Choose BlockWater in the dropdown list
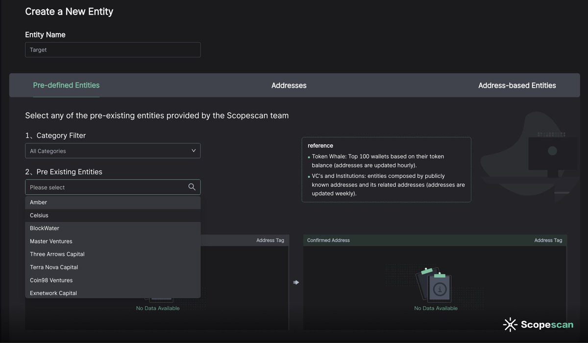The image size is (588, 343). [113, 228]
